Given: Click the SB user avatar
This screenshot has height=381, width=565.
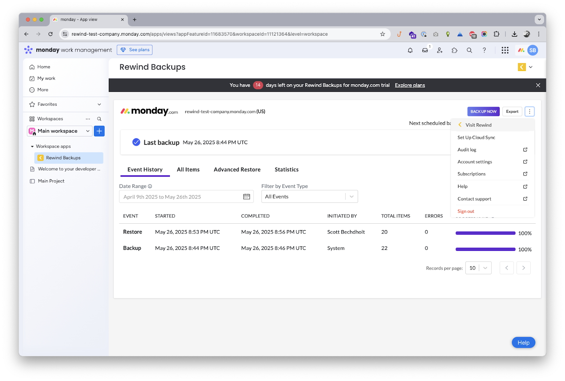Looking at the screenshot, I should click(533, 50).
